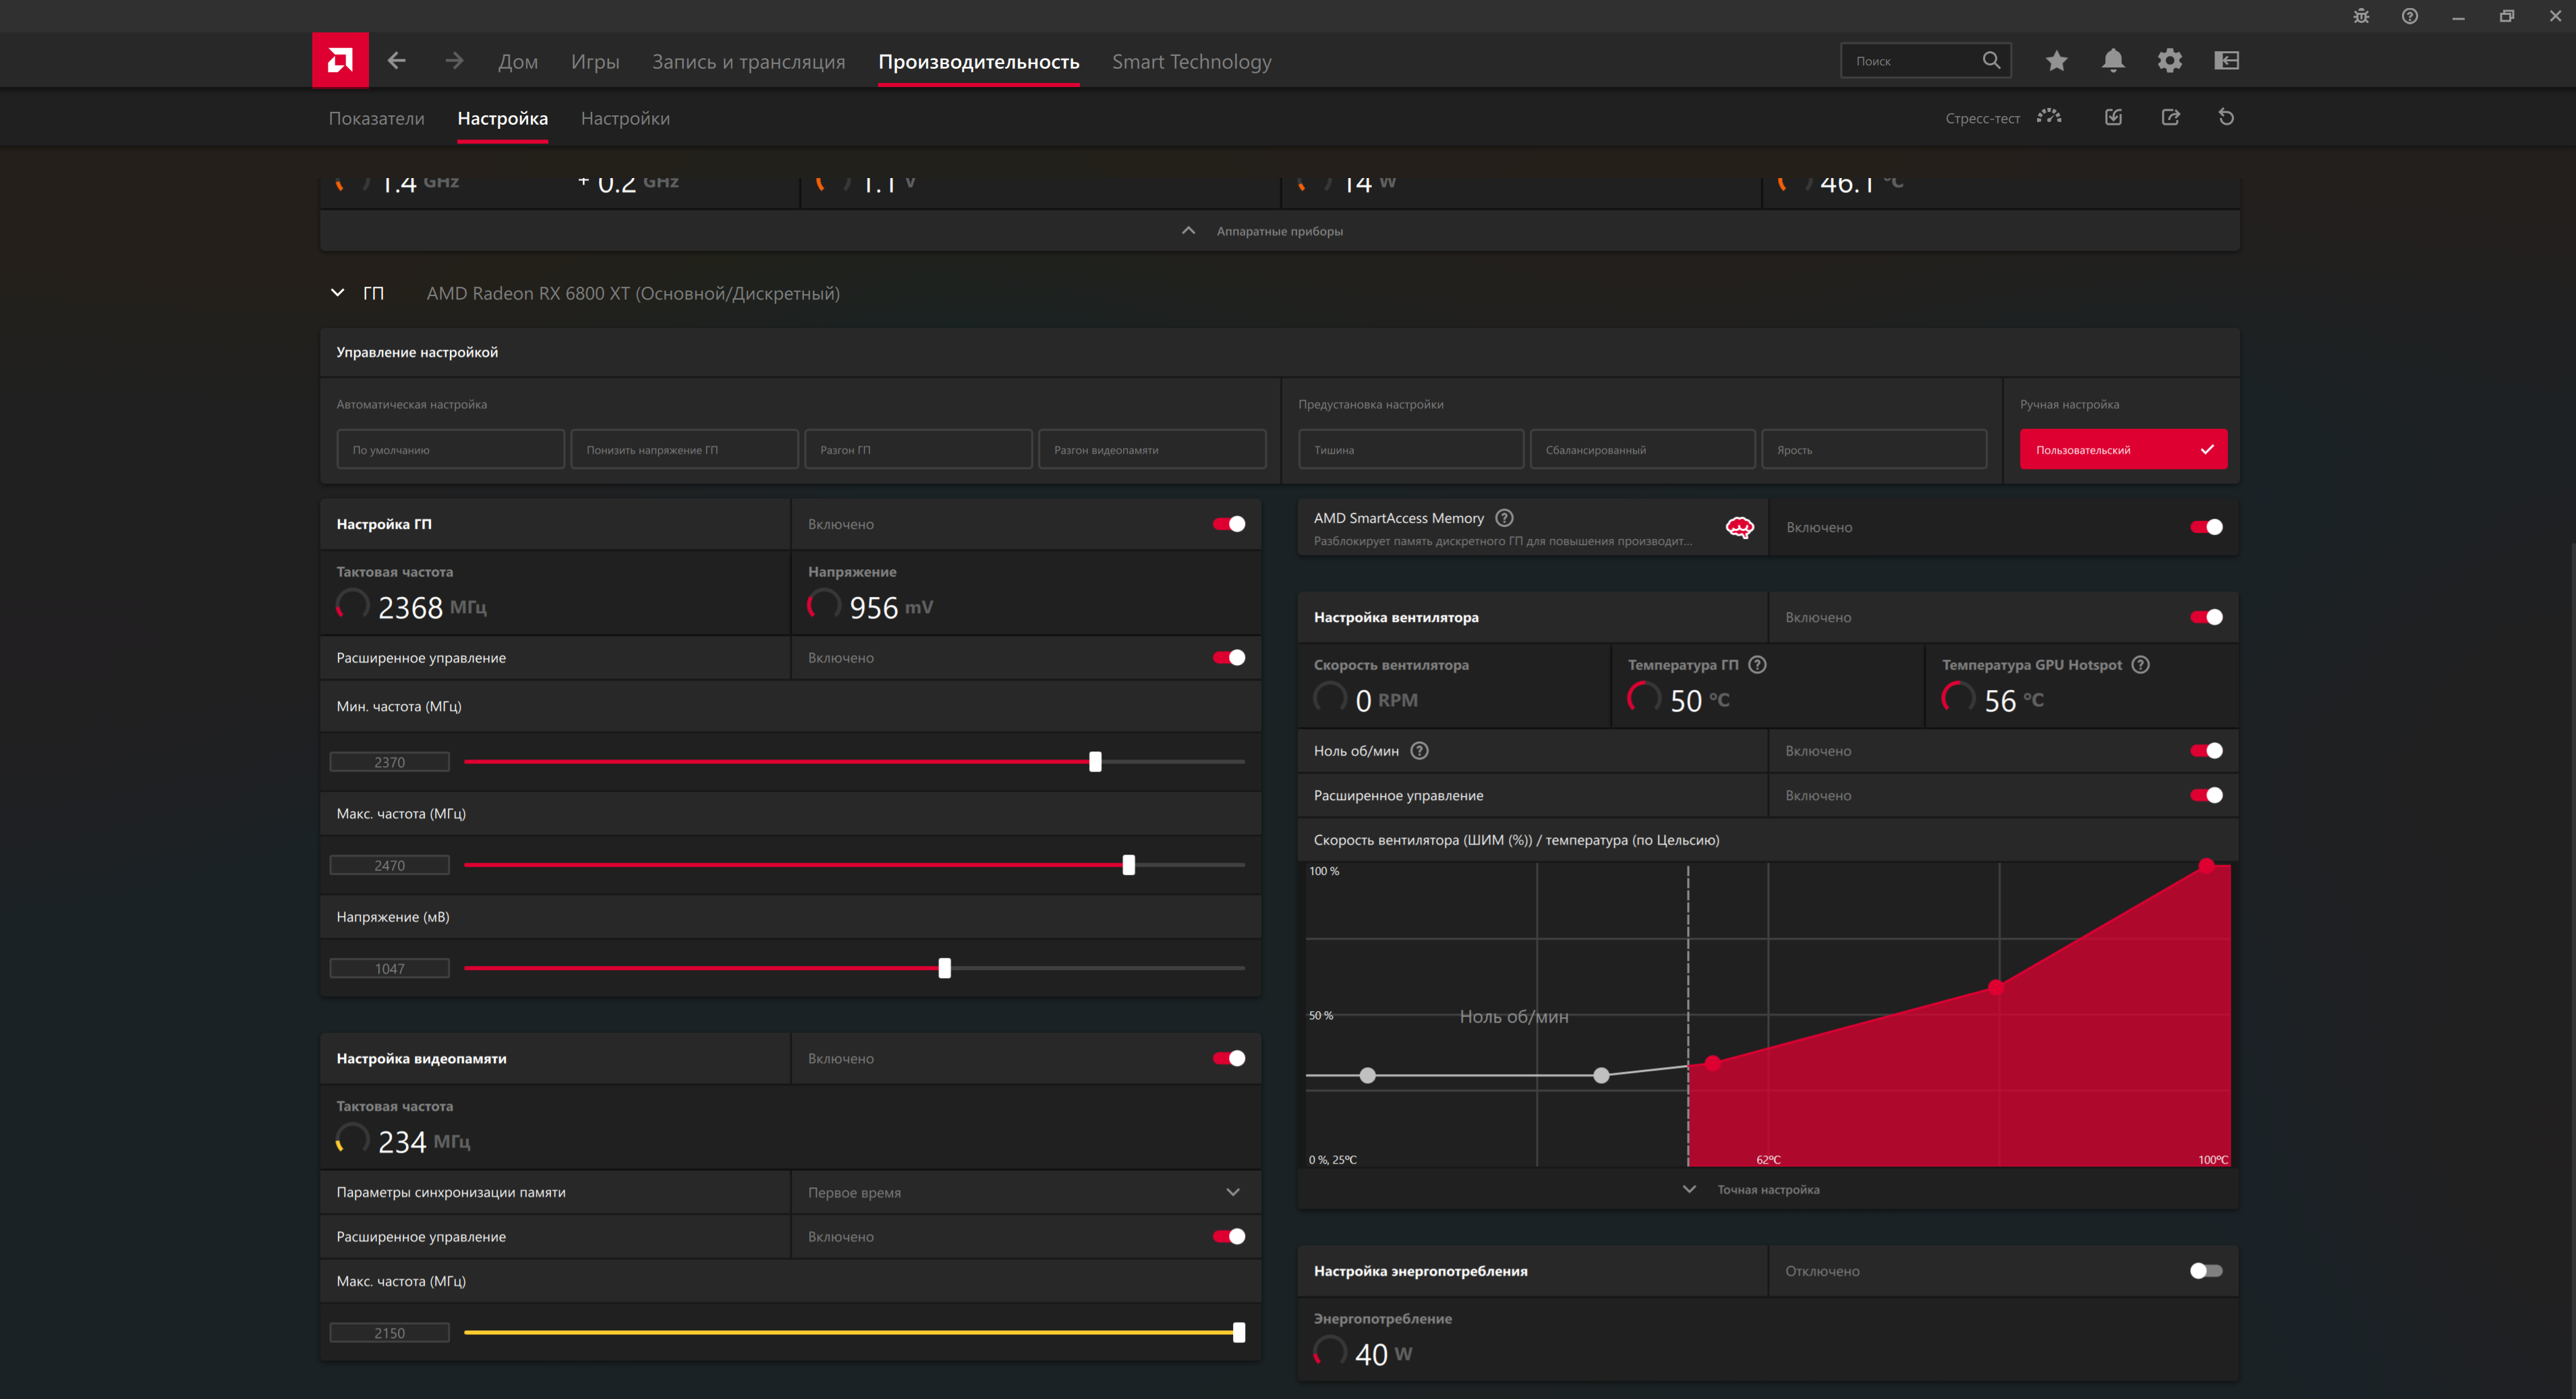Open the Показатели sub-tab
The height and width of the screenshot is (1399, 2576).
pos(376,118)
